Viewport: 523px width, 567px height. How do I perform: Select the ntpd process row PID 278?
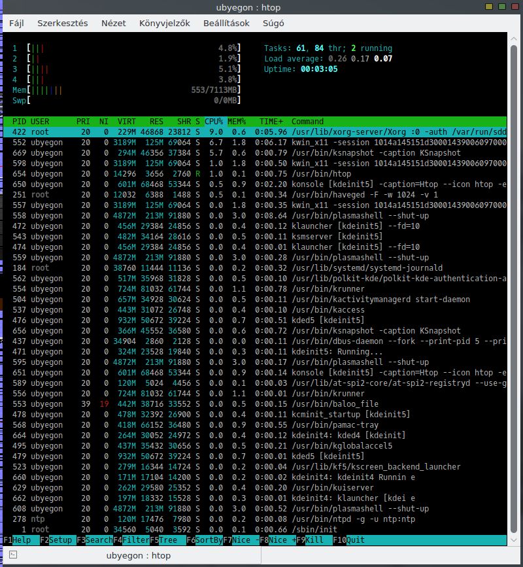point(255,519)
